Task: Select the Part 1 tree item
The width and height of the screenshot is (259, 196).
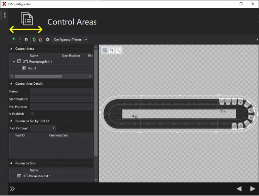Action: (32, 69)
